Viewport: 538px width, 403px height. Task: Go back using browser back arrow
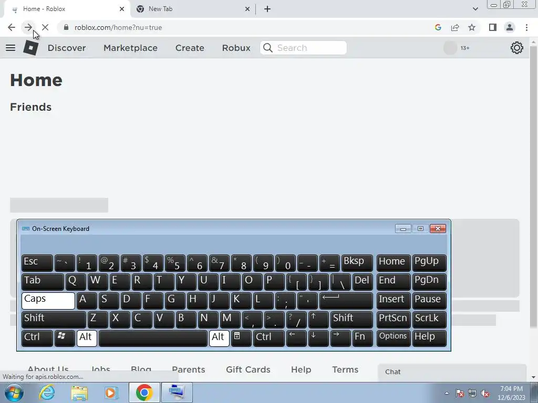coord(12,27)
